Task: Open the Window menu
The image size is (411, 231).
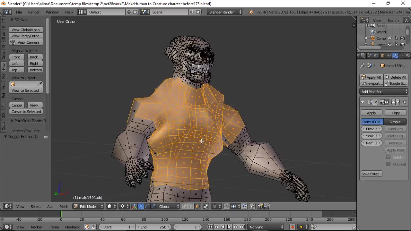Action: (x=52, y=12)
